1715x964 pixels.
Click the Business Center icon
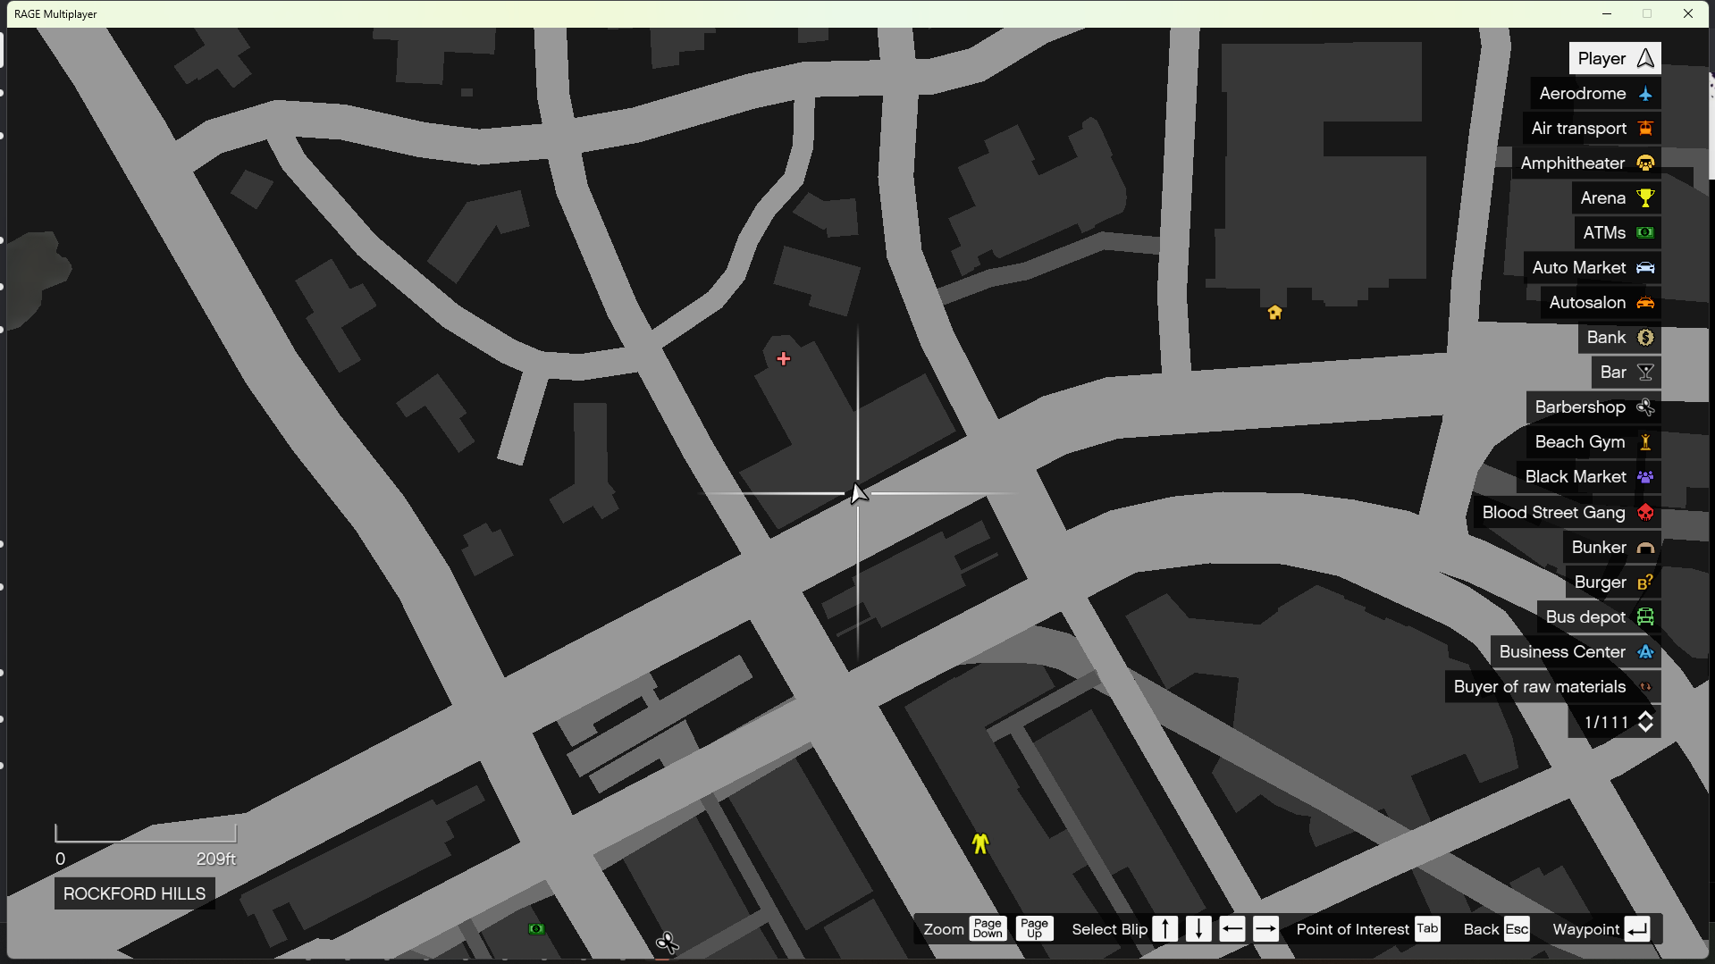(1645, 652)
